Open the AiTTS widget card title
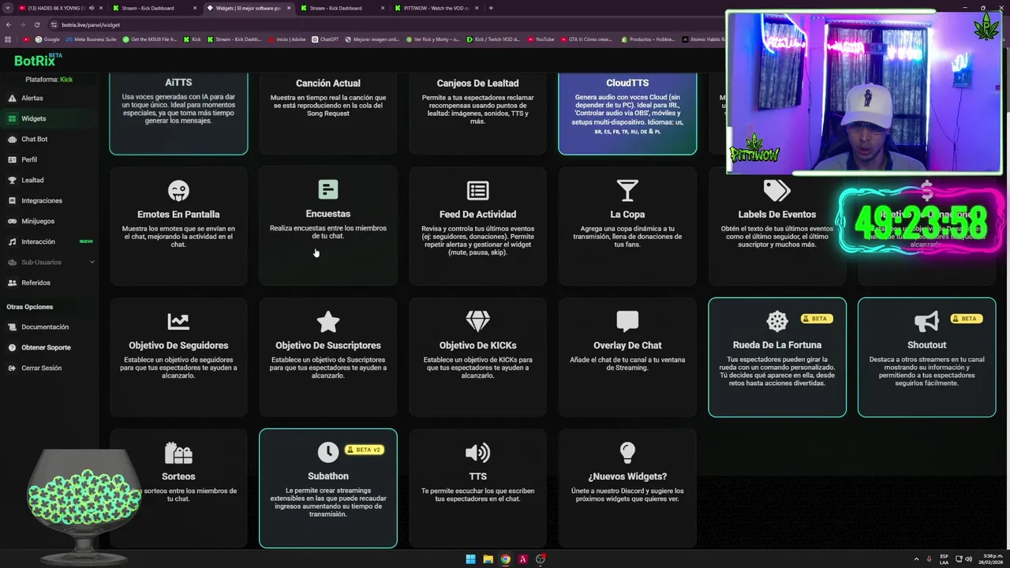Image resolution: width=1010 pixels, height=568 pixels. pyautogui.click(x=178, y=82)
